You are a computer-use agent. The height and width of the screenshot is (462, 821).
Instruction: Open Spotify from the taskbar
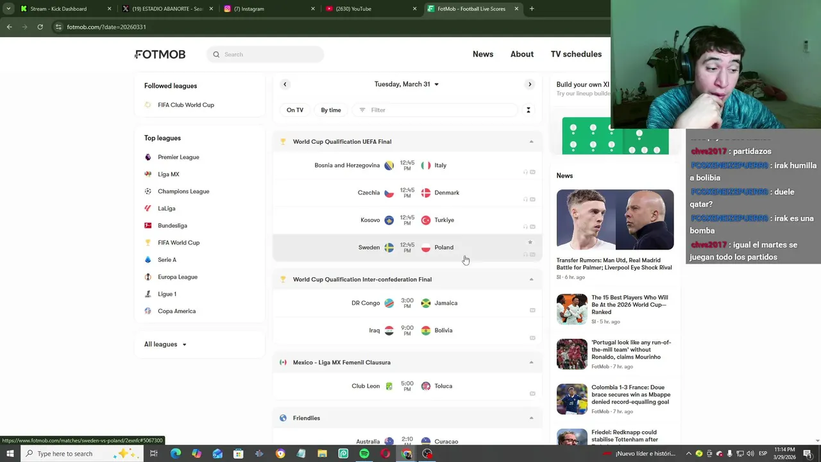point(364,454)
